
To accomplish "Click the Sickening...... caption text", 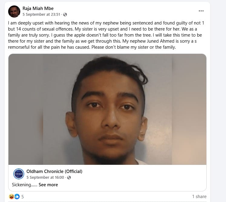I will pyautogui.click(x=25, y=185).
